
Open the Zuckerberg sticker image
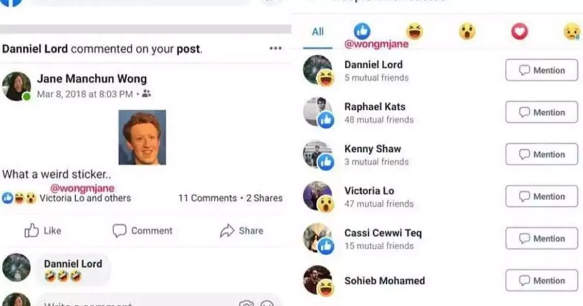(142, 137)
